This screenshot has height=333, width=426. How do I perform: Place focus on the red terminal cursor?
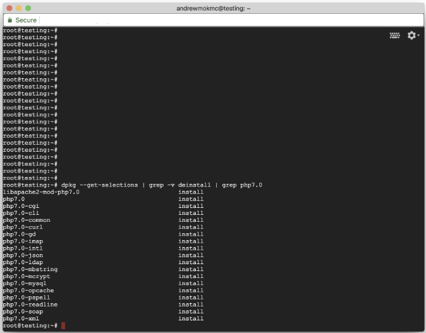pos(63,325)
